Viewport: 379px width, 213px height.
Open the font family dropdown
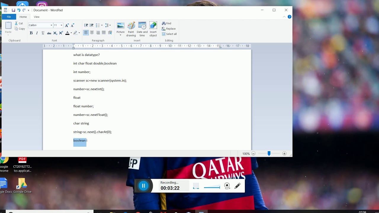[x=51, y=25]
